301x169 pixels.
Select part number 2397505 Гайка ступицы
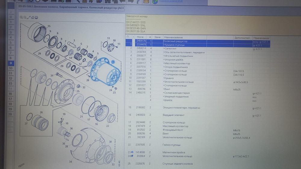tap(141, 145)
